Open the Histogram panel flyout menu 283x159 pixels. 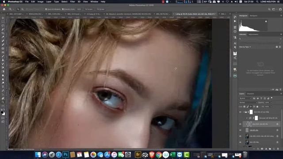pos(281,16)
